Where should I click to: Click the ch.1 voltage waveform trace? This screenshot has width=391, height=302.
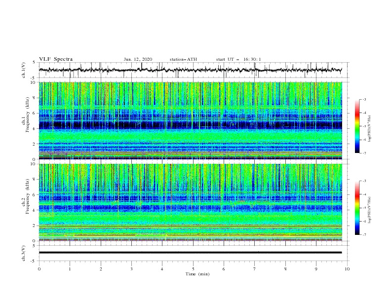coord(191,70)
